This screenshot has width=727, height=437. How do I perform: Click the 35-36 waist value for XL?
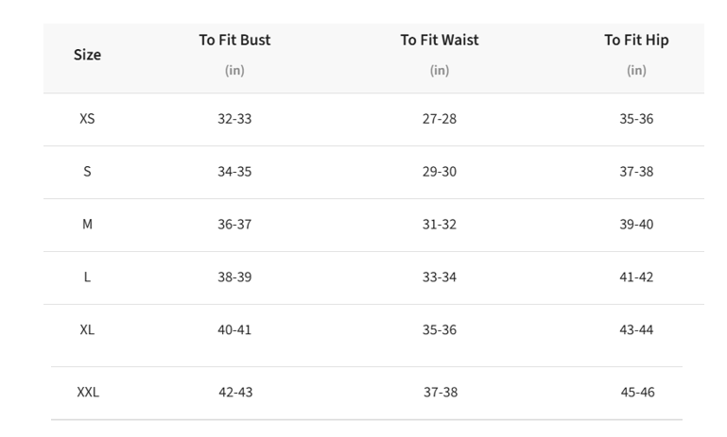click(x=440, y=329)
